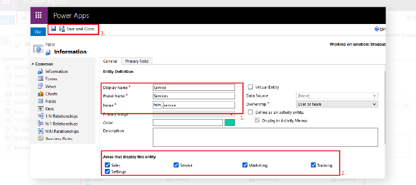Viewport: 416px width, 185px height.
Task: Click the Keys icon in sidebar
Action: [40, 109]
